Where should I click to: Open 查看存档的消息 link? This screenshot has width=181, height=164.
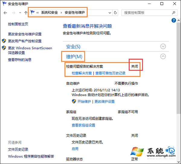tap(20, 59)
